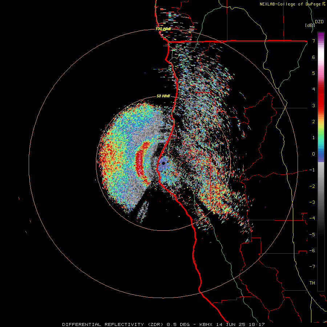Click the TH label on color scale
This screenshot has height=327, width=327.
pos(312,283)
